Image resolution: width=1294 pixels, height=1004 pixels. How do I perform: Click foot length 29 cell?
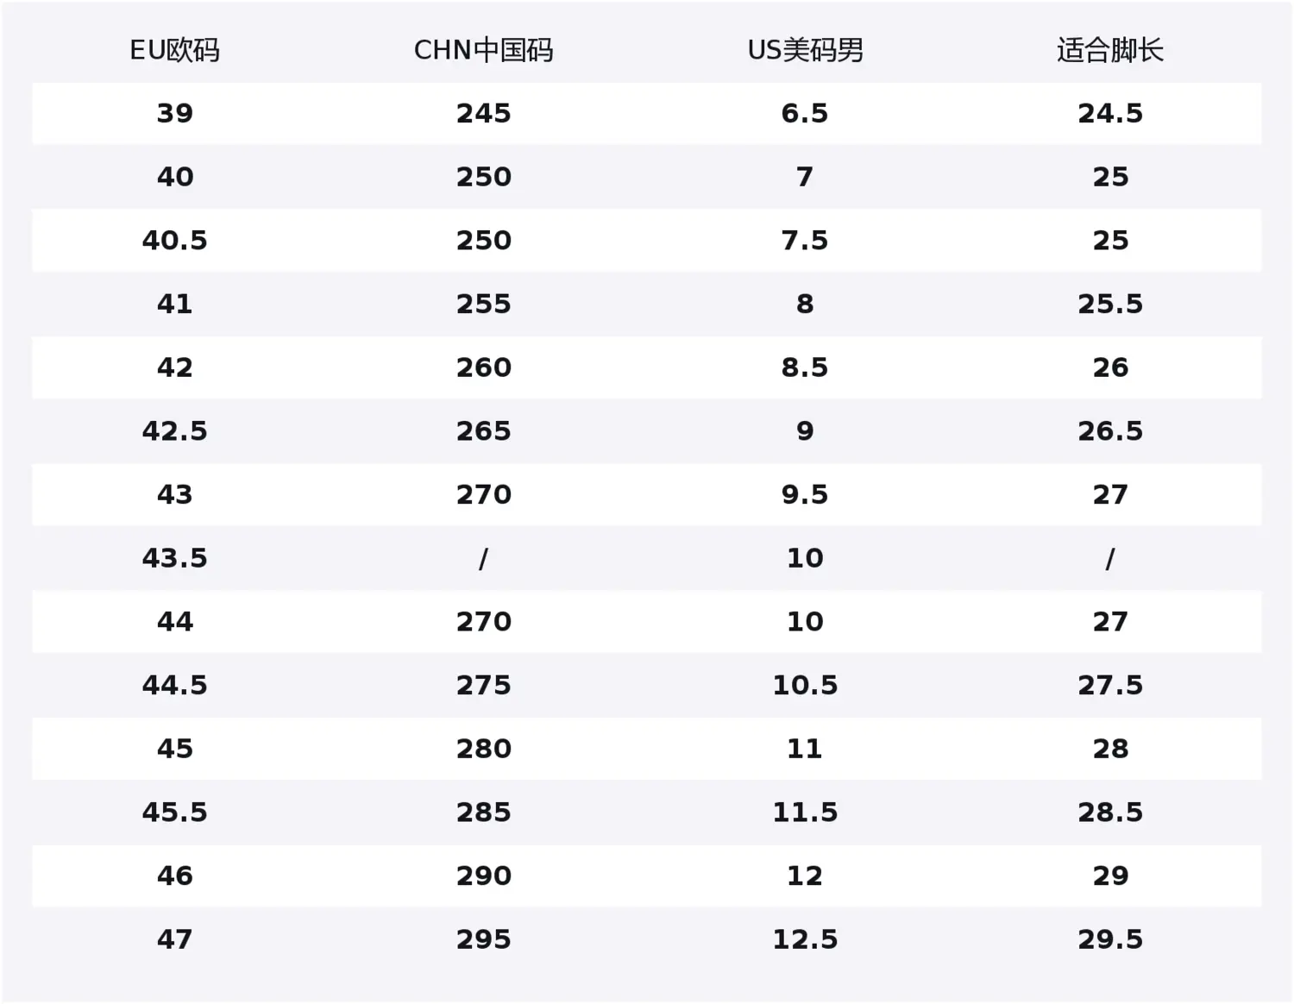(x=1110, y=875)
